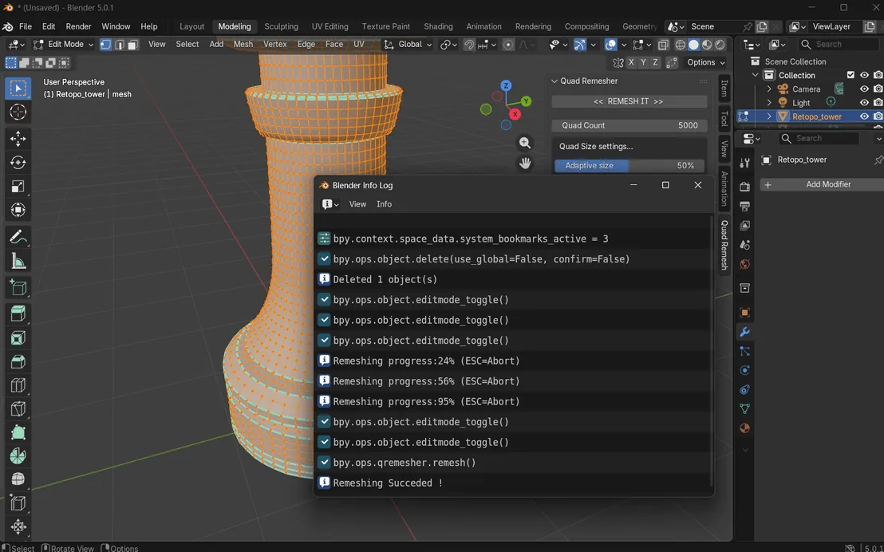Collapse the Quad Remesher panel
The width and height of the screenshot is (884, 552).
point(554,81)
